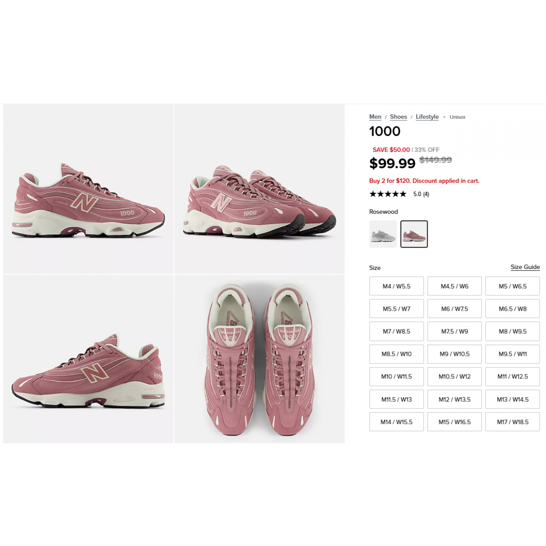Select size M9 / W10.5
Viewport: 546px width, 546px height.
click(455, 354)
